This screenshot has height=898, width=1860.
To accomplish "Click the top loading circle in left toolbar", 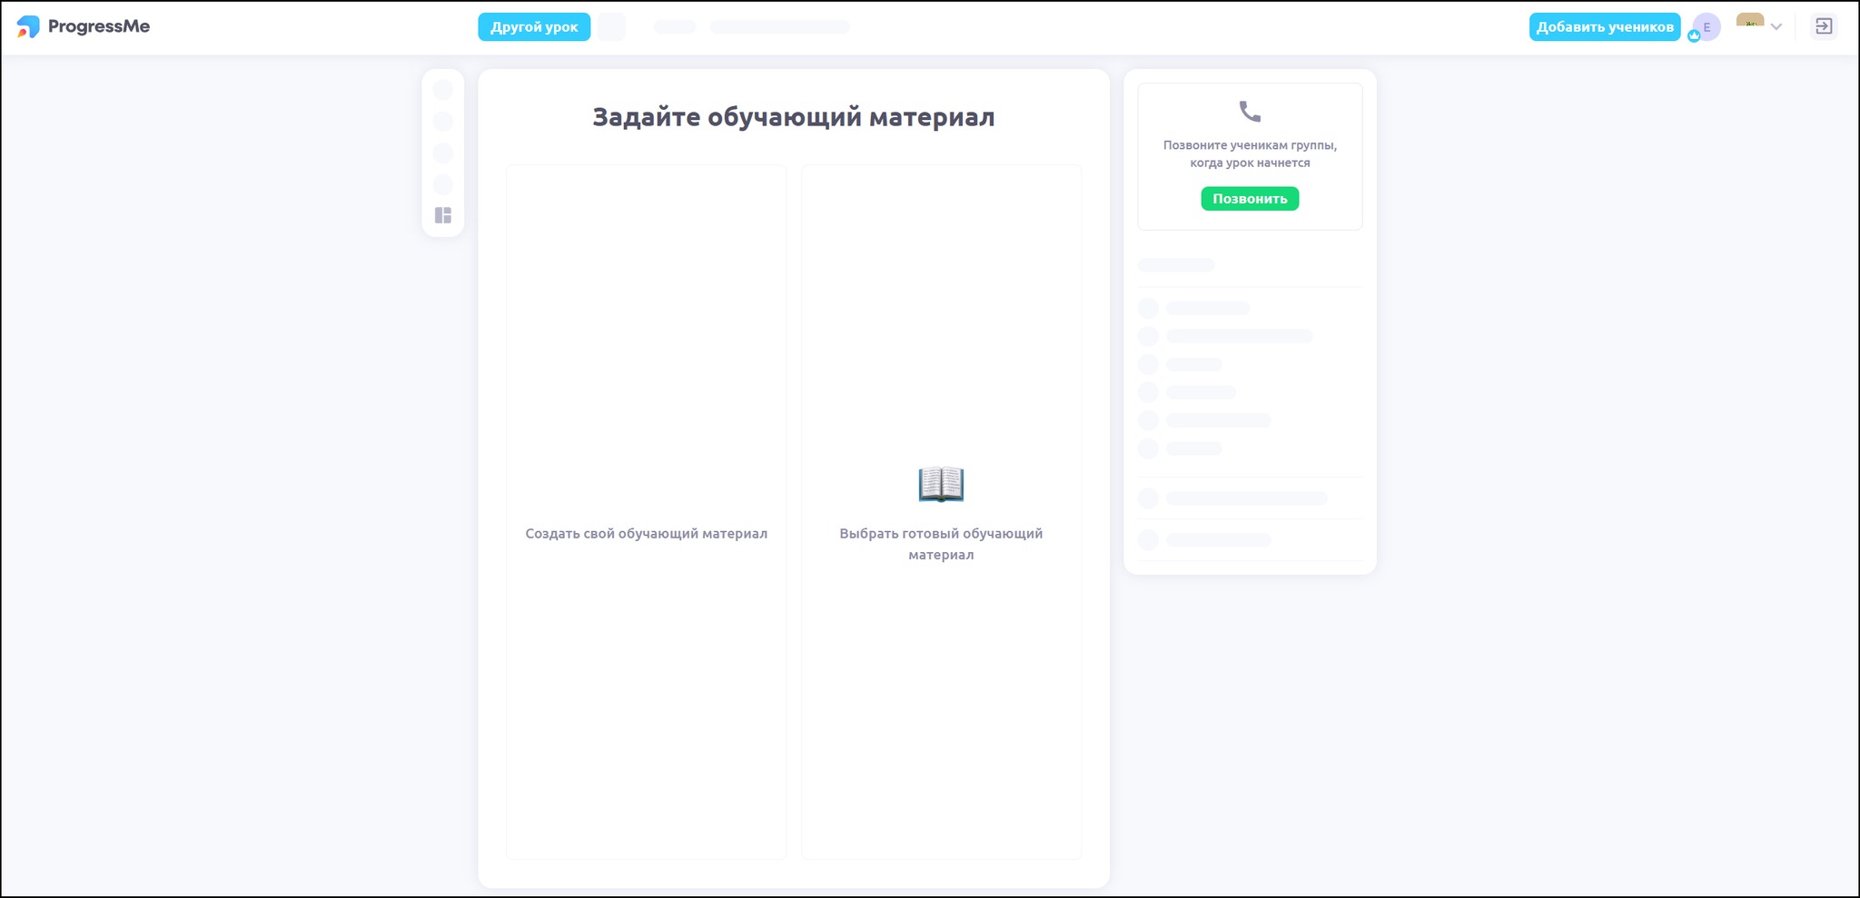I will pos(443,90).
